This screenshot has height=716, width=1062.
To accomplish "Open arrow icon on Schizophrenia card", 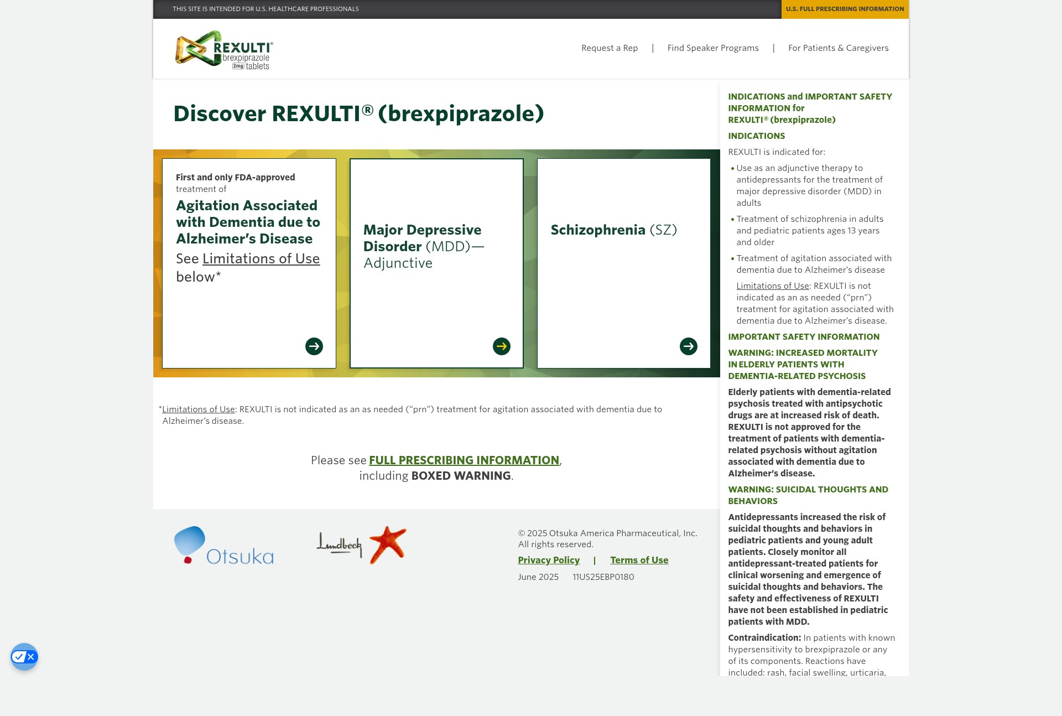I will [x=689, y=346].
